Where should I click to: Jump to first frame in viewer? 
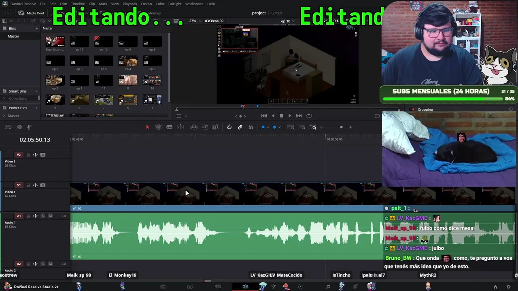coord(264,116)
